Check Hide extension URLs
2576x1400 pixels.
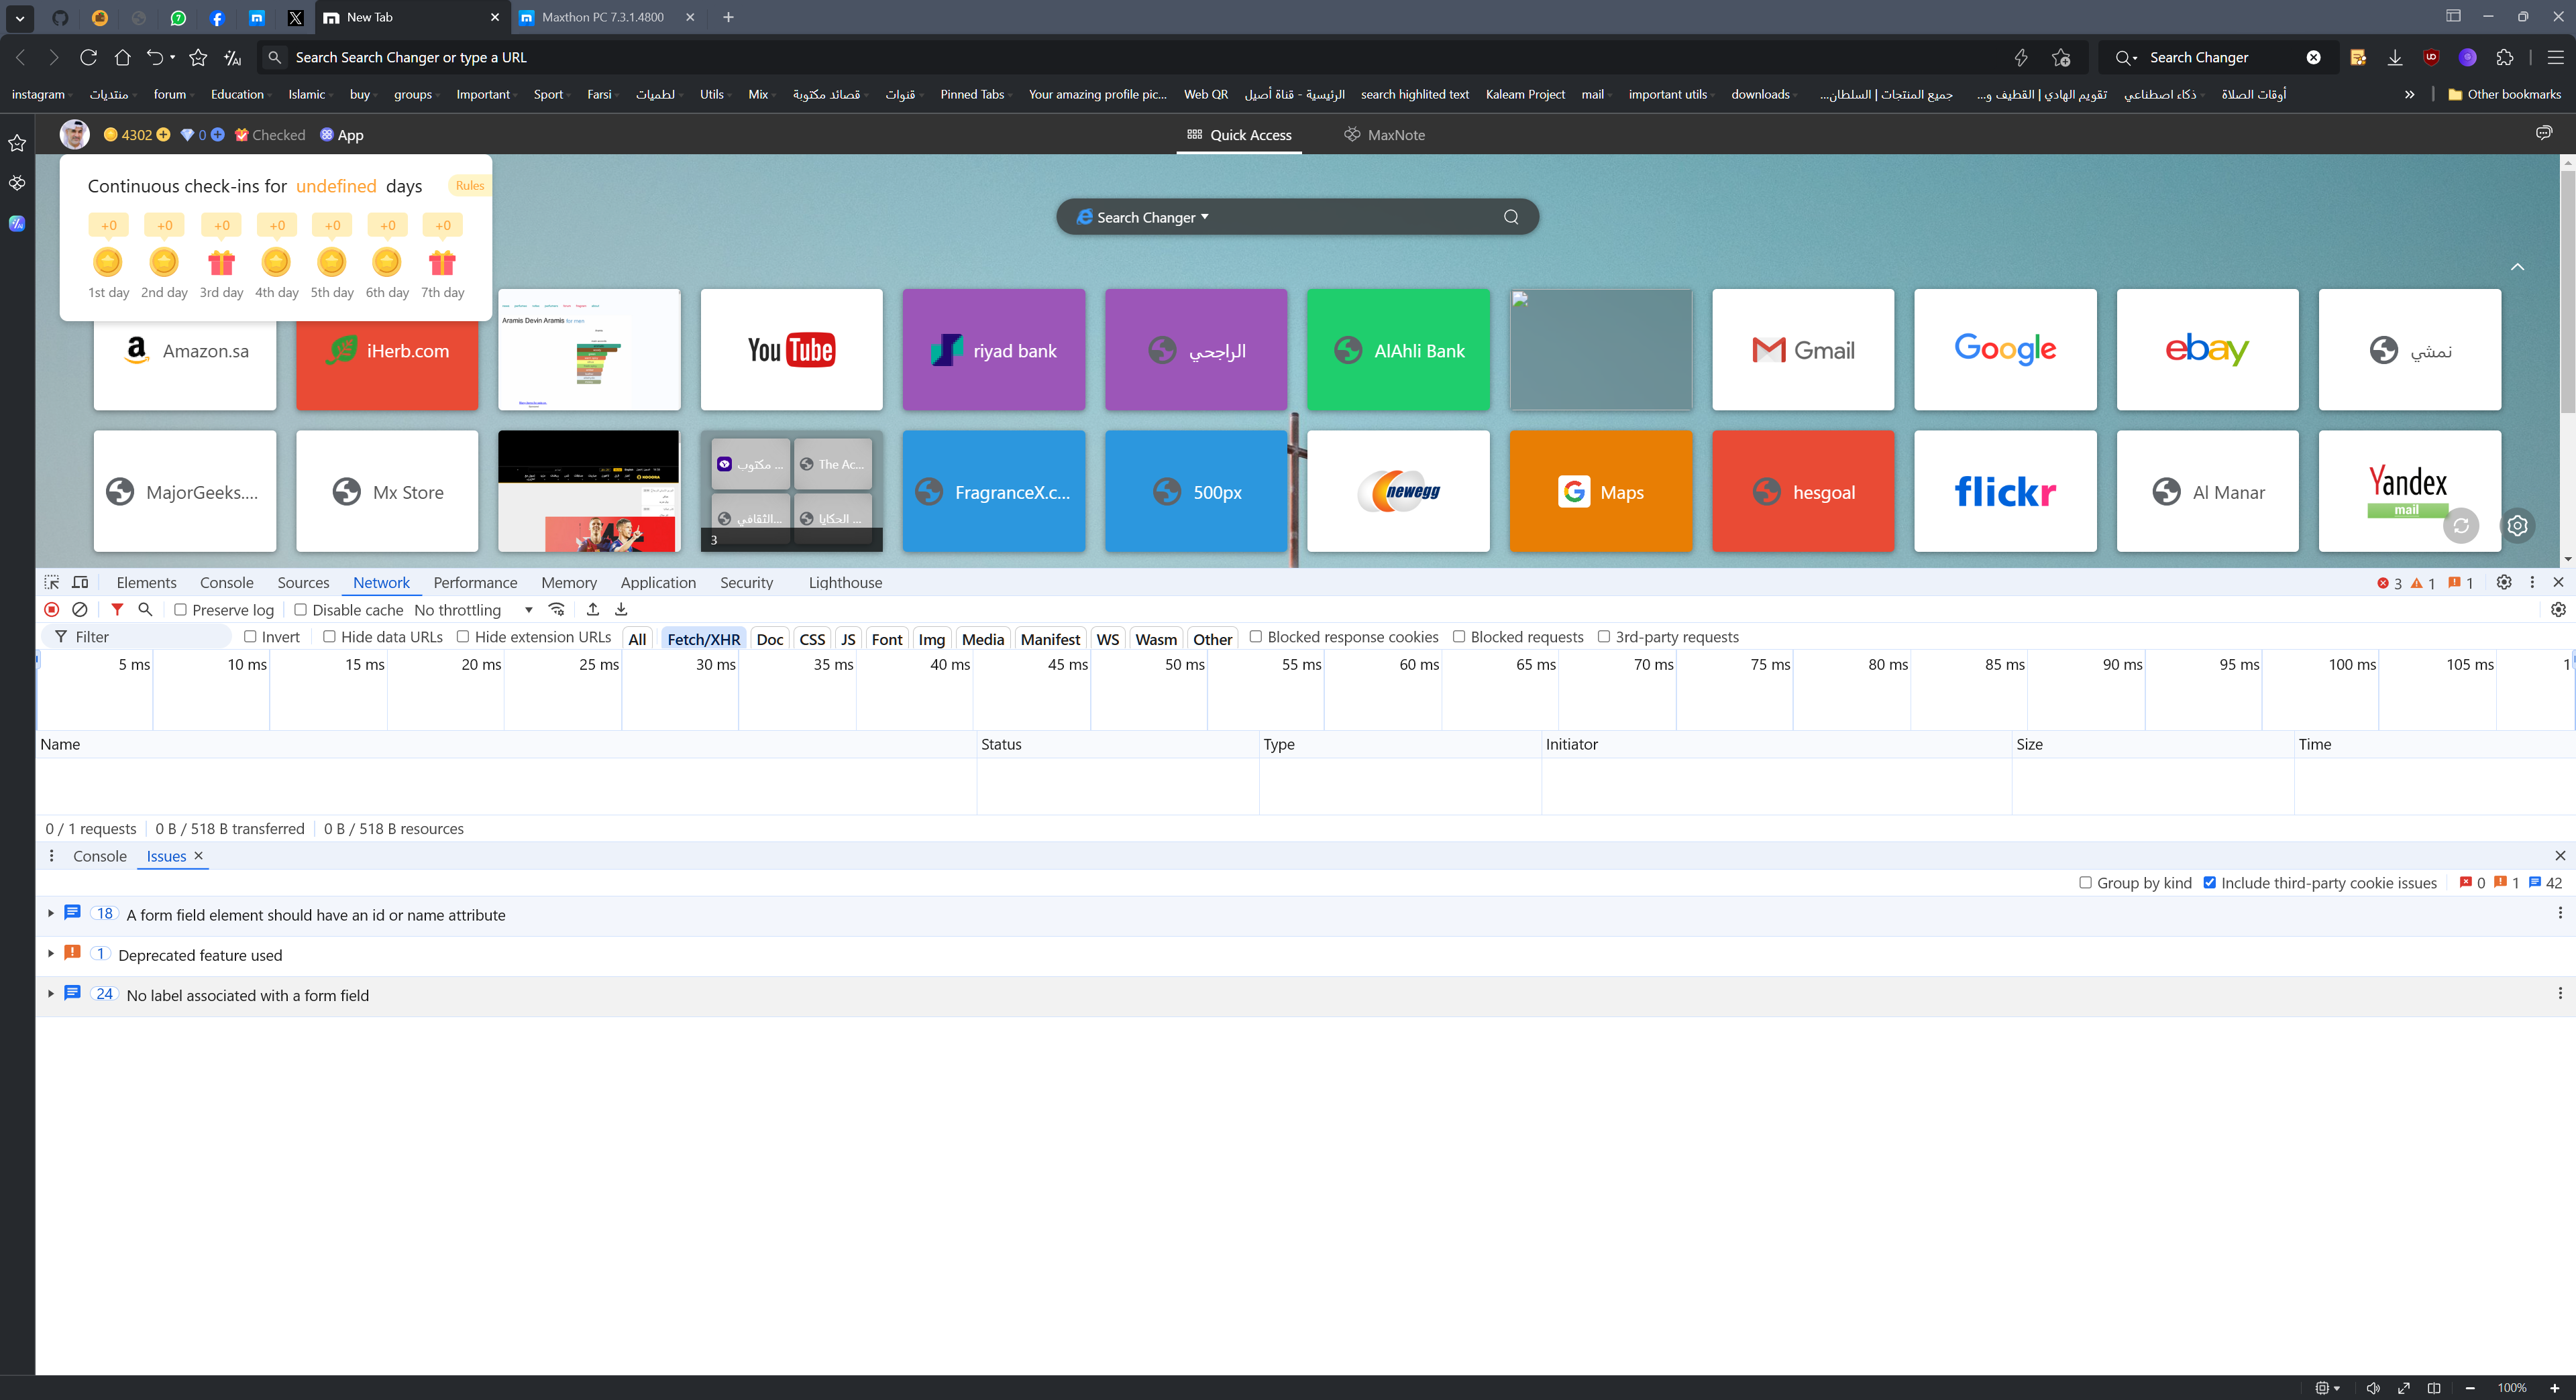click(463, 636)
